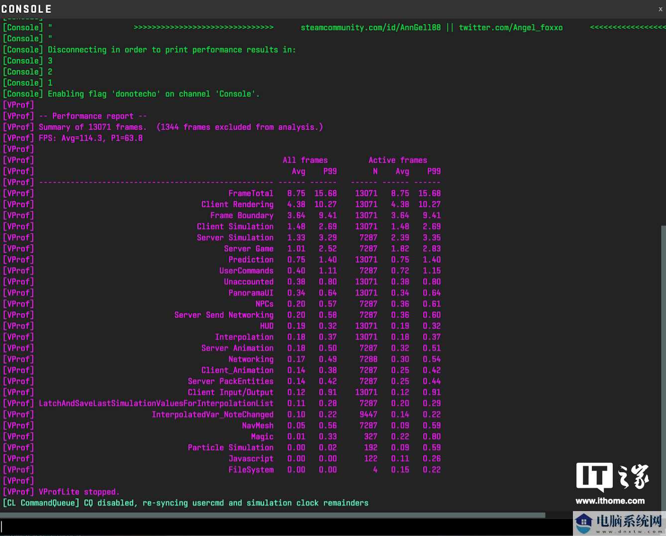Click the InterpolatedVar_NoteChanged row label
The image size is (666, 536).
click(213, 414)
